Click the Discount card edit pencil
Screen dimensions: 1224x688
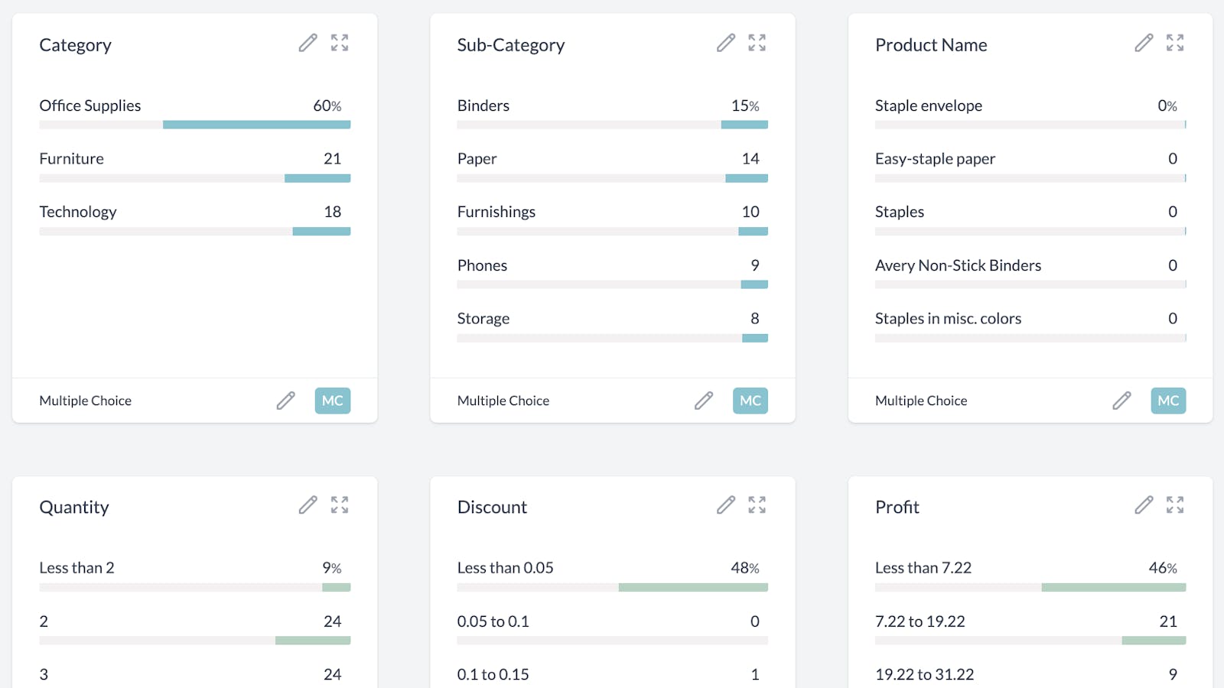[725, 505]
